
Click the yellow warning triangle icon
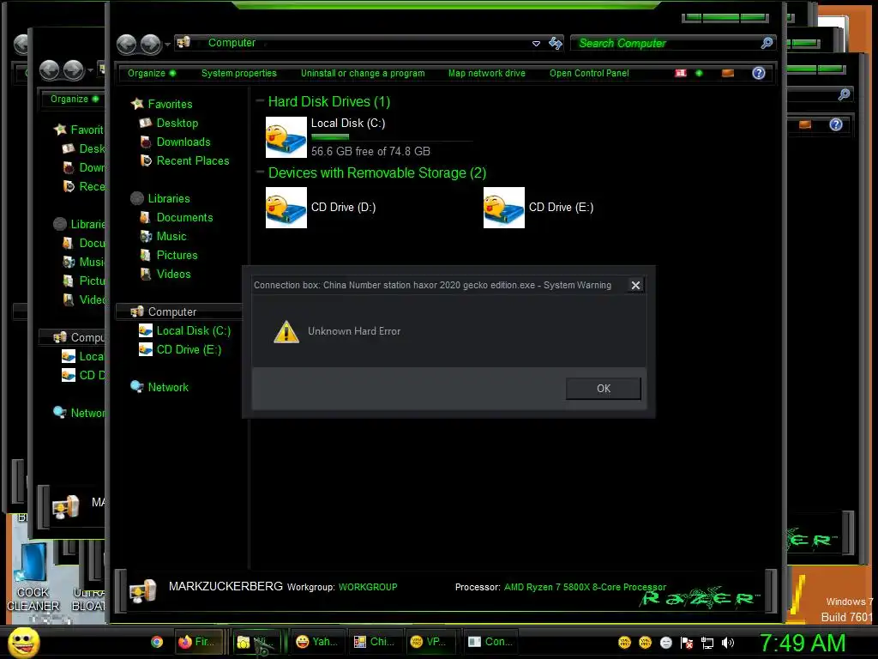pos(286,331)
